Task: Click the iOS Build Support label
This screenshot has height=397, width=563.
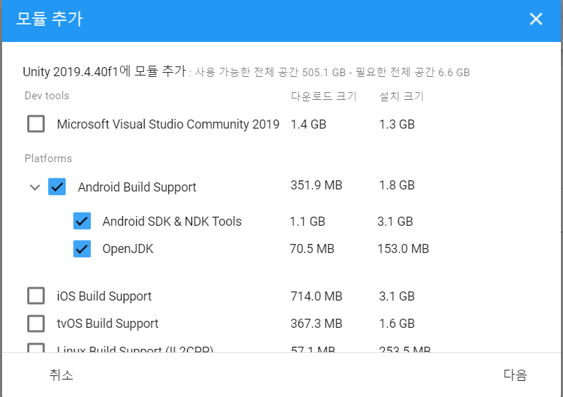Action: point(104,296)
